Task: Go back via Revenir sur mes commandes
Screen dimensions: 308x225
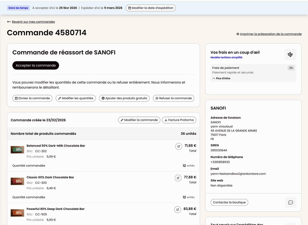Action: pos(33,22)
